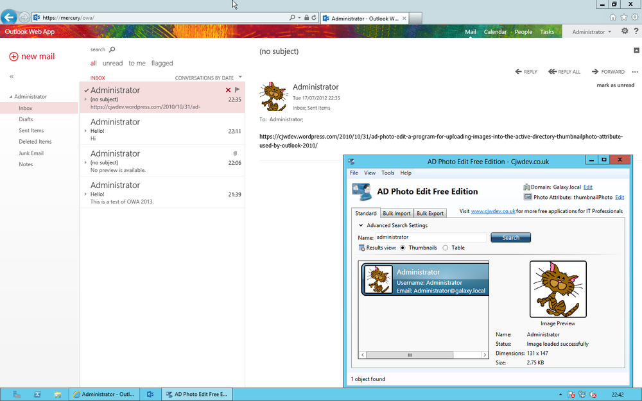Click the photo attribute icon in AD Photo Edit
642x401 pixels.
pyautogui.click(x=527, y=197)
